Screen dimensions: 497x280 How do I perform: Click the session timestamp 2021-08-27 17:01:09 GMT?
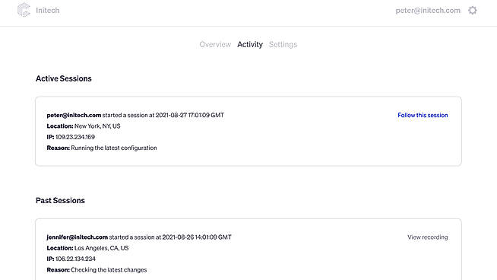pyautogui.click(x=189, y=115)
